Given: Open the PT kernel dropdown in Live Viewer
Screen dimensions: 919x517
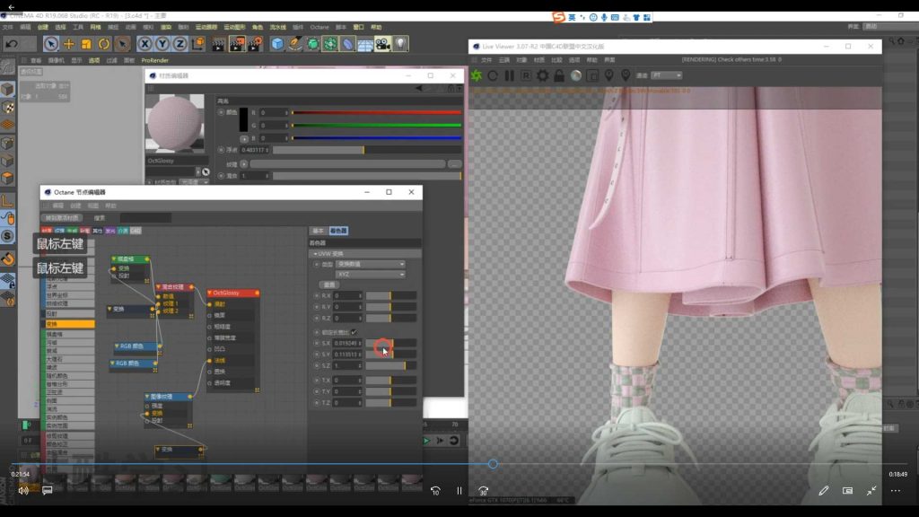Looking at the screenshot, I should pos(669,75).
